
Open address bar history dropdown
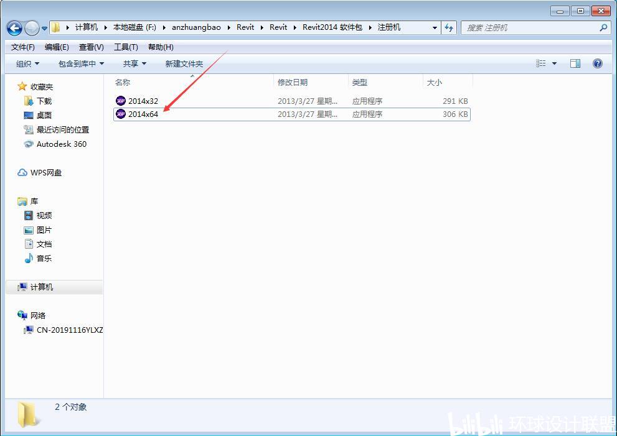pos(435,28)
